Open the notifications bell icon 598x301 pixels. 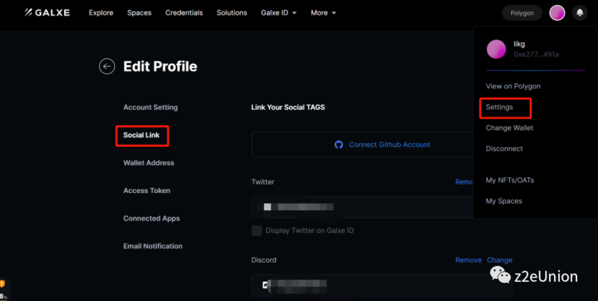[x=580, y=13]
